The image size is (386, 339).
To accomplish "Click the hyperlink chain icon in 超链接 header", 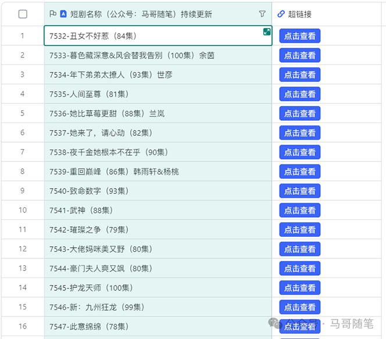I will (281, 14).
